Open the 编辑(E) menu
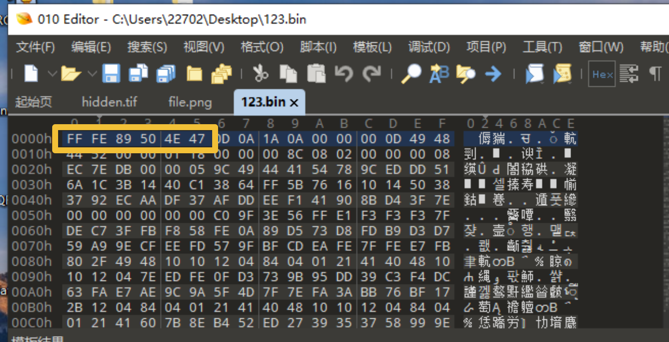Image resolution: width=669 pixels, height=342 pixels. 91,47
